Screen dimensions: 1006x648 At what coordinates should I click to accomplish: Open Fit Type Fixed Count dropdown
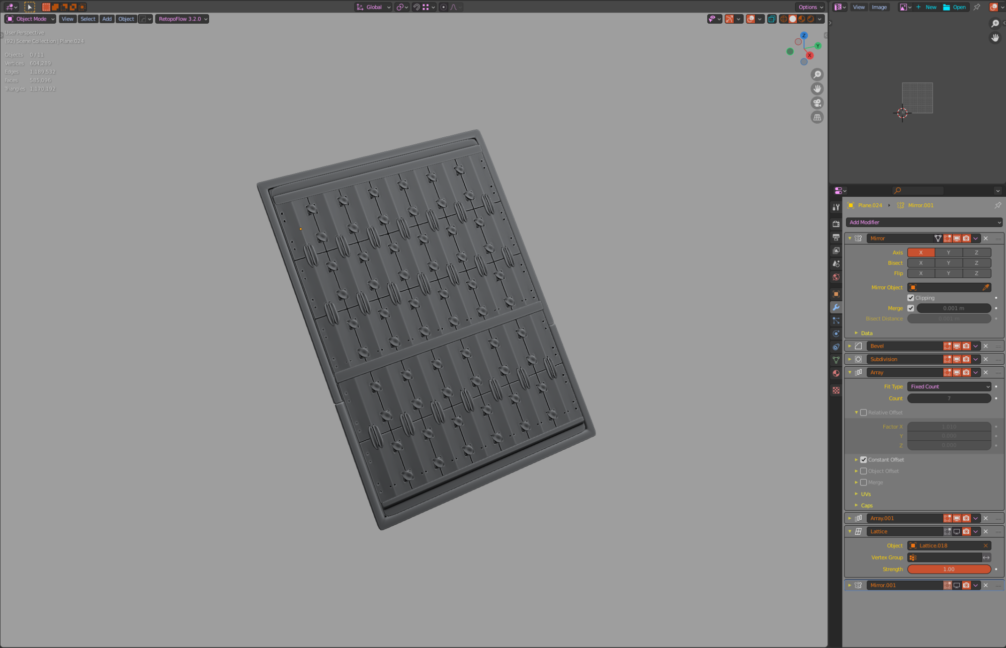coord(949,386)
